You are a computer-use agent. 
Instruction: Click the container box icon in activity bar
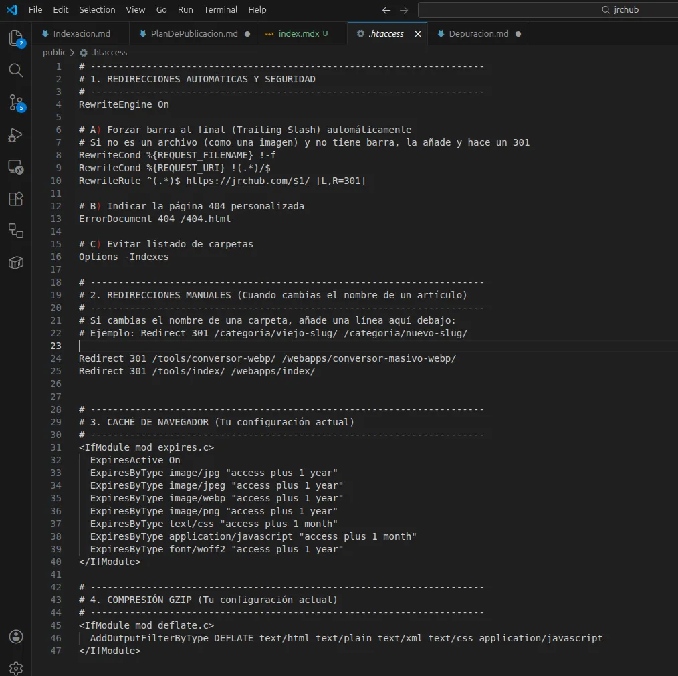(16, 263)
